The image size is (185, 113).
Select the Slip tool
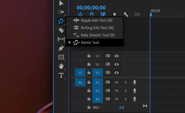[x=61, y=39]
